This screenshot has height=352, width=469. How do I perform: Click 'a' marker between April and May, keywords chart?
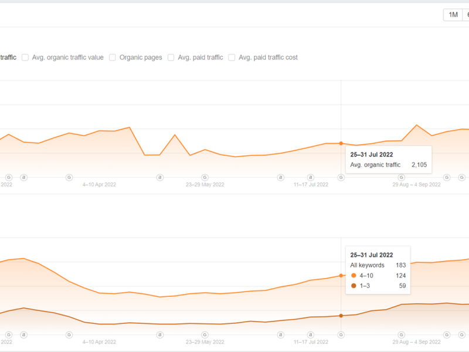[159, 334]
